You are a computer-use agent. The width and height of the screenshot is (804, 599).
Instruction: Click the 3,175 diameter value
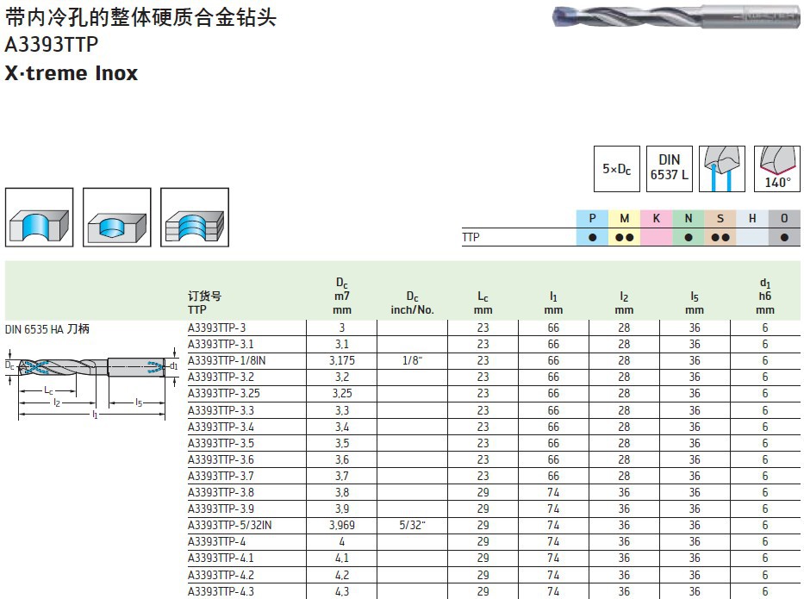click(342, 360)
